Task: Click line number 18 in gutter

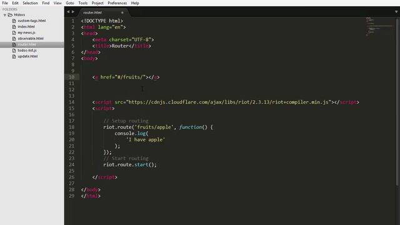Action: (x=71, y=127)
